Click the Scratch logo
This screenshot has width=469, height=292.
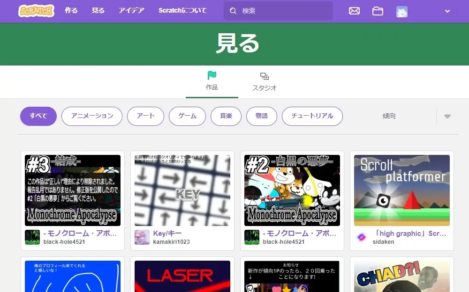coord(36,11)
